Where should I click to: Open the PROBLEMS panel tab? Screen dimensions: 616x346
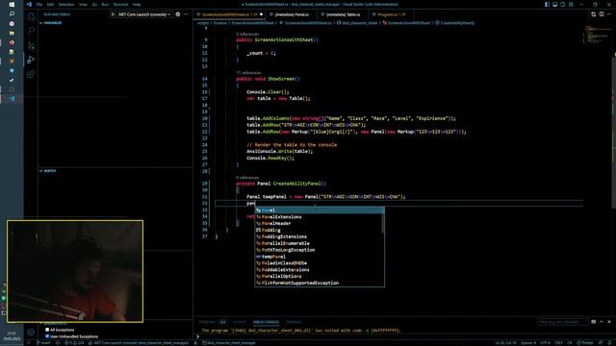[x=213, y=322]
